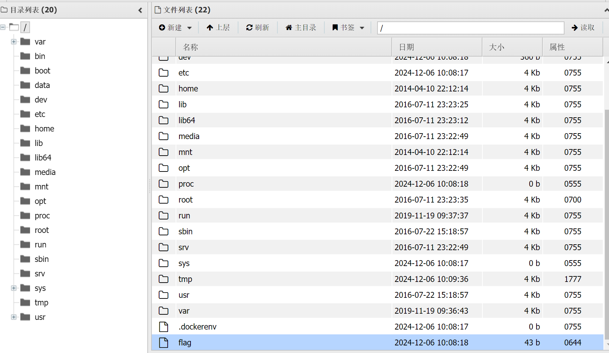Viewport: 609px width, 353px height.
Task: Sort files by 大小 column header
Action: coord(497,47)
